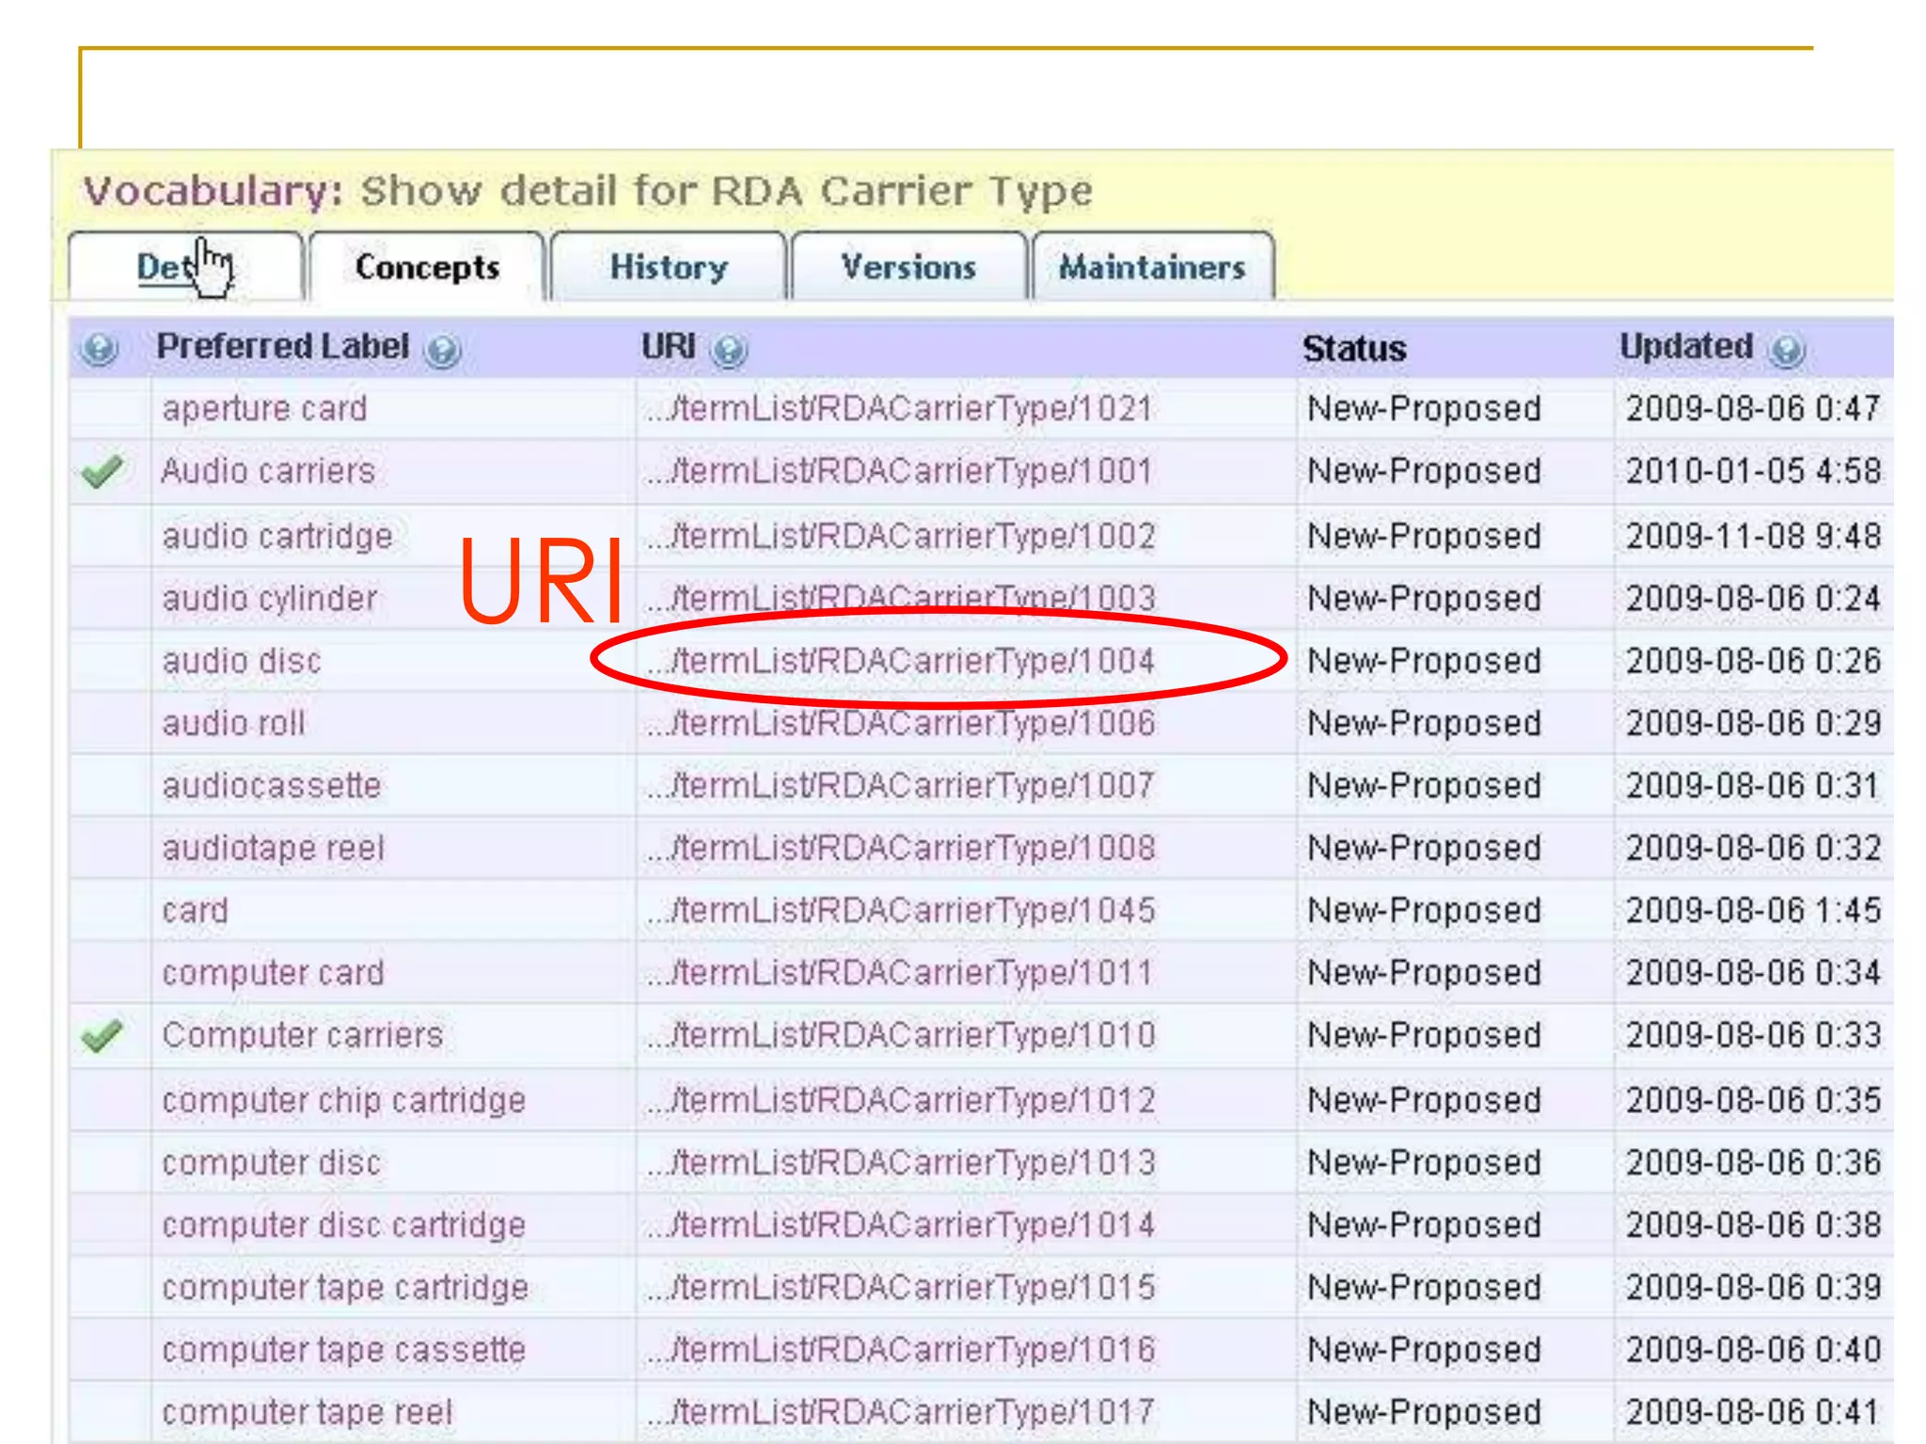This screenshot has height=1444, width=1926.
Task: Click the RDACarrierType/1045 URI for card
Action: pyautogui.click(x=901, y=911)
